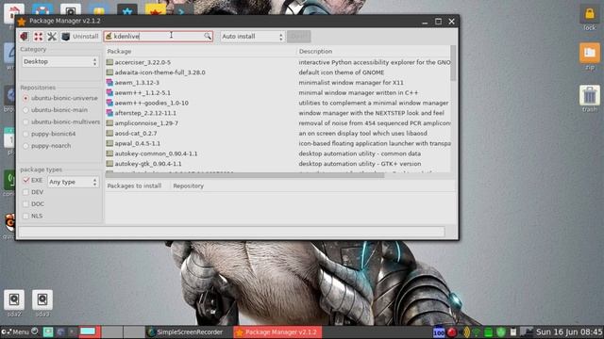
Task: Open the Category Desktop dropdown
Action: (x=60, y=61)
